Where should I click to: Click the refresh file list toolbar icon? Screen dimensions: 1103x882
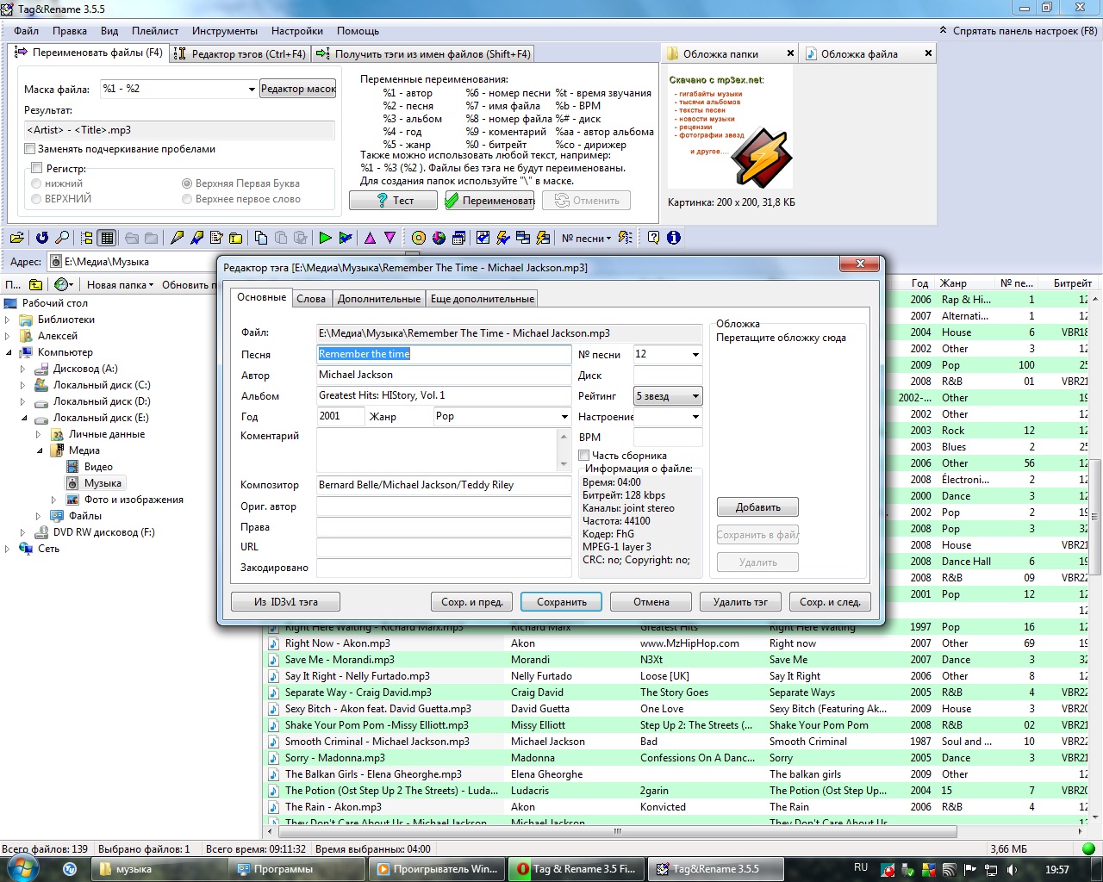click(x=41, y=238)
